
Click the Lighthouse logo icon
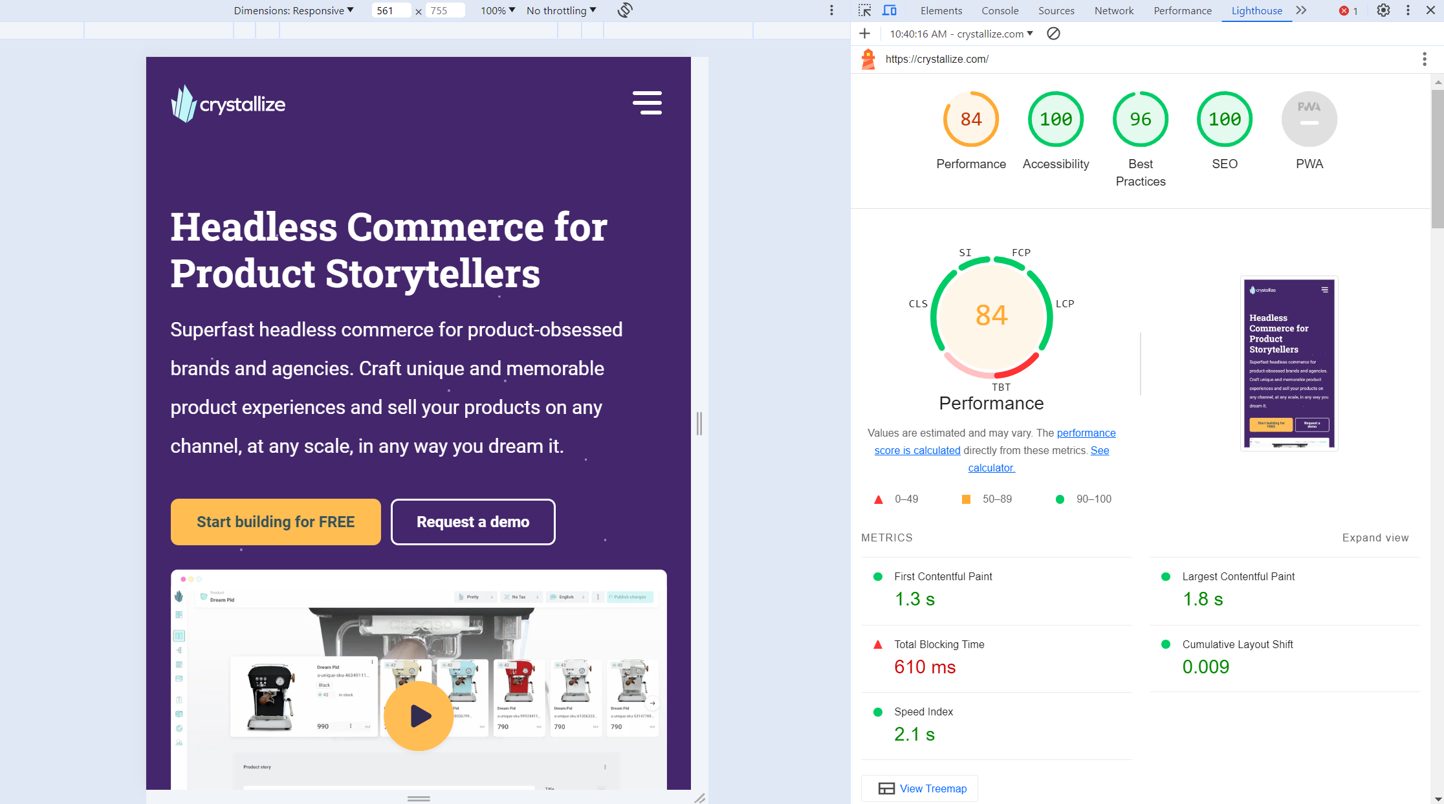point(868,60)
